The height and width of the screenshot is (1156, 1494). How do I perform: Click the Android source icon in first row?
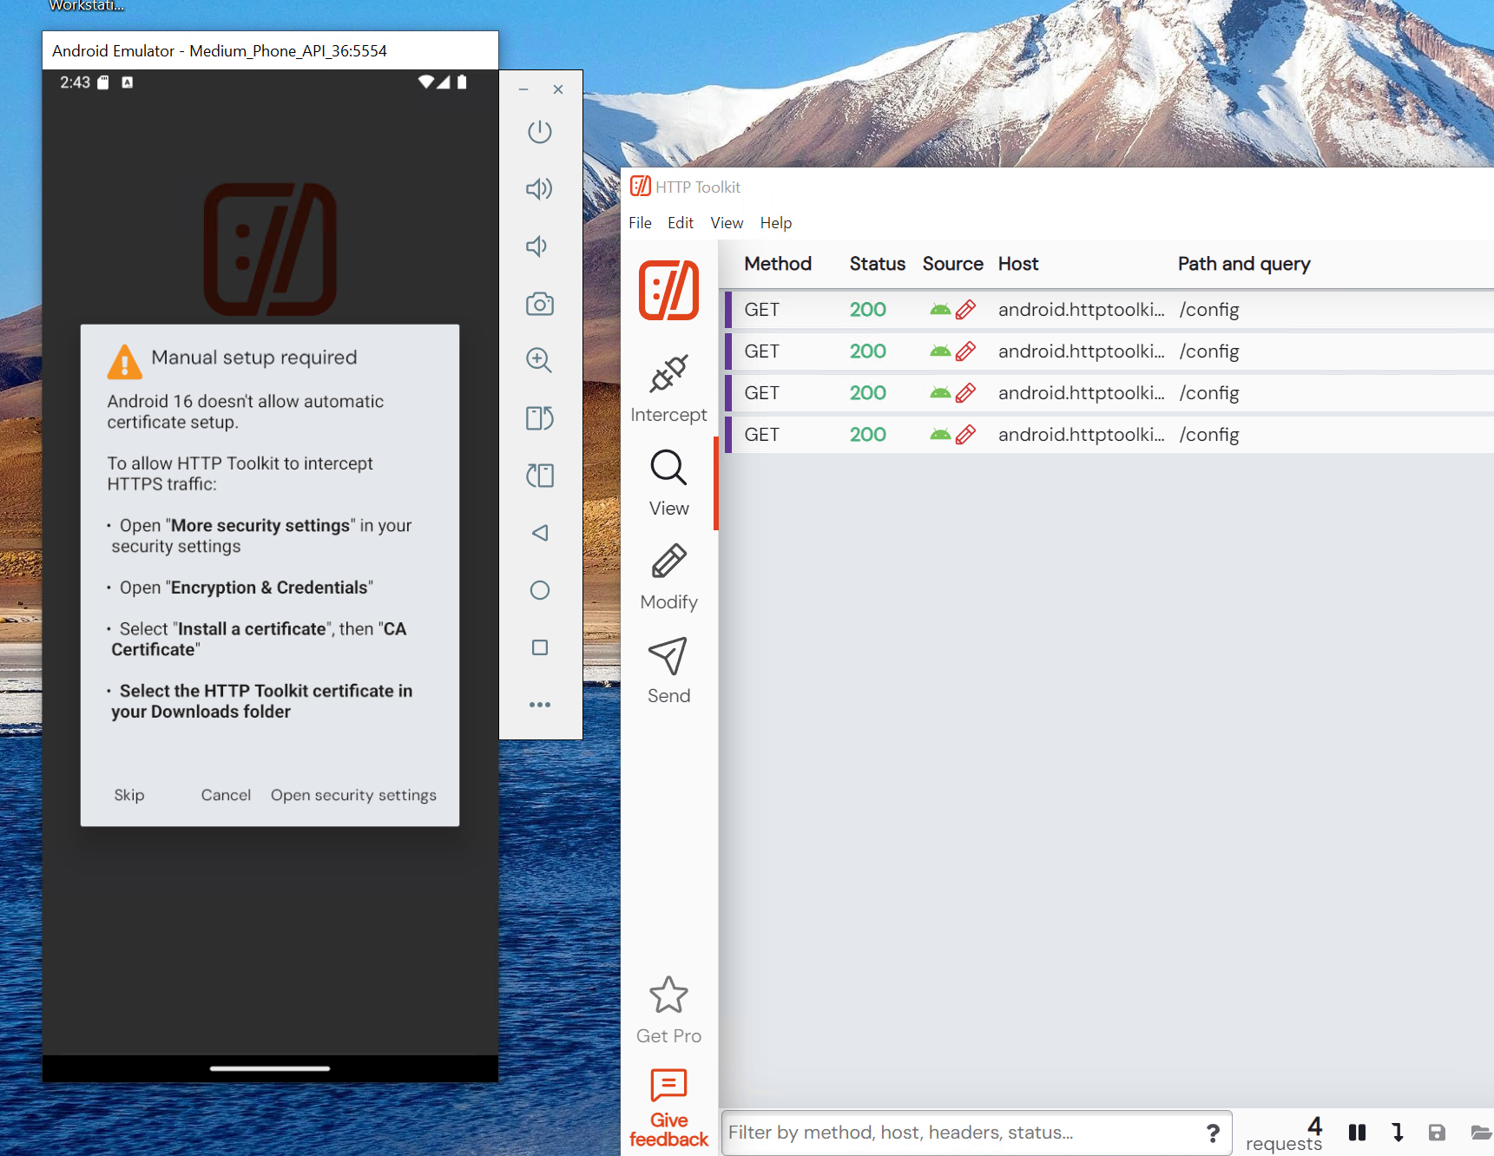940,310
